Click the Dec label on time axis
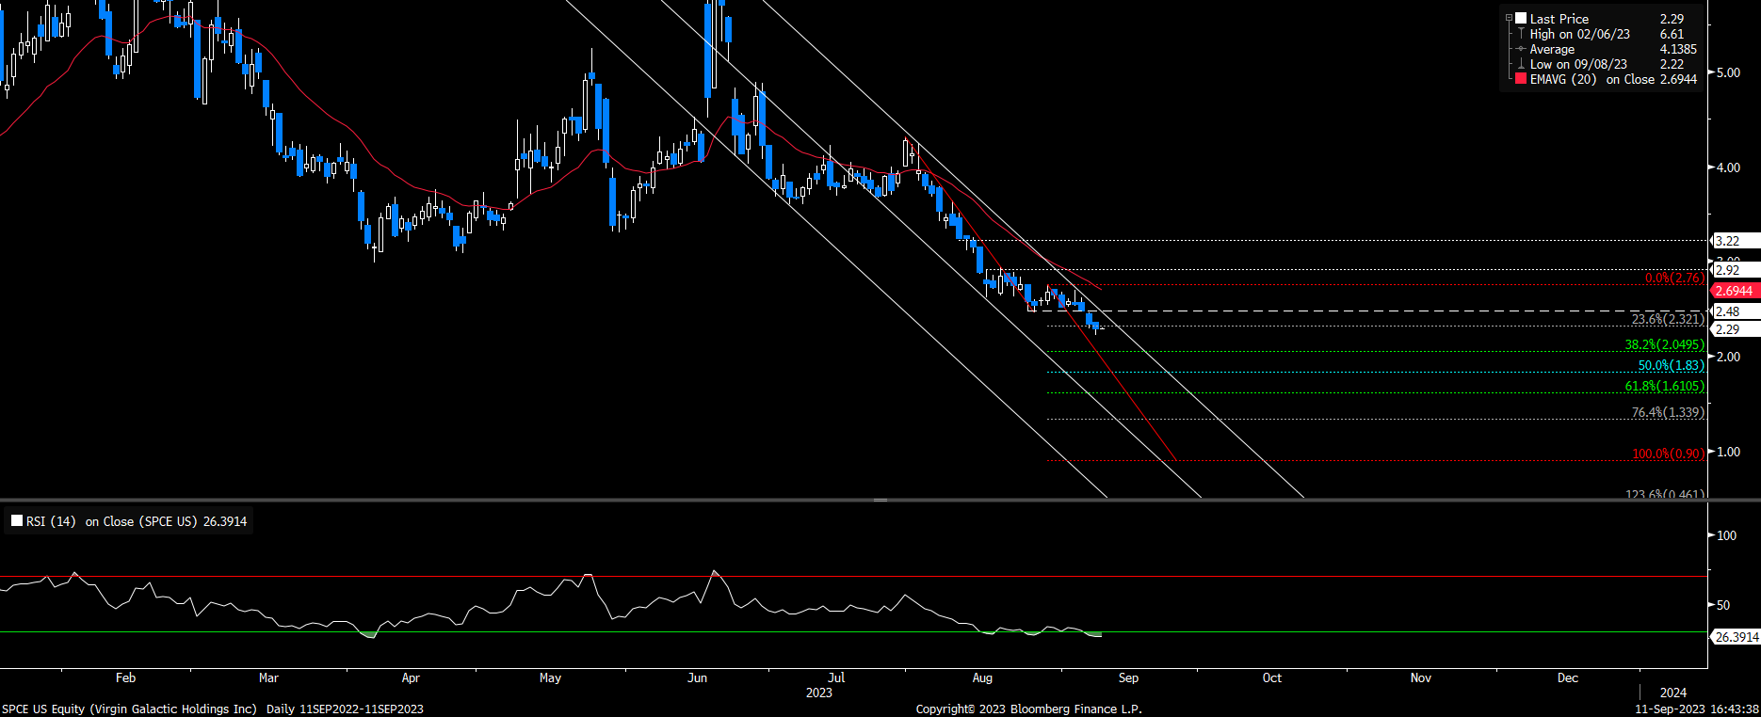The height and width of the screenshot is (717, 1761). click(1568, 677)
